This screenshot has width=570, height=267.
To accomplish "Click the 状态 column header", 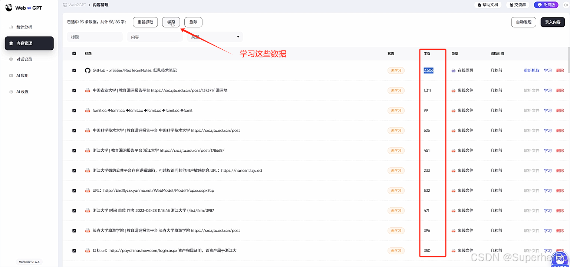I will coord(391,54).
